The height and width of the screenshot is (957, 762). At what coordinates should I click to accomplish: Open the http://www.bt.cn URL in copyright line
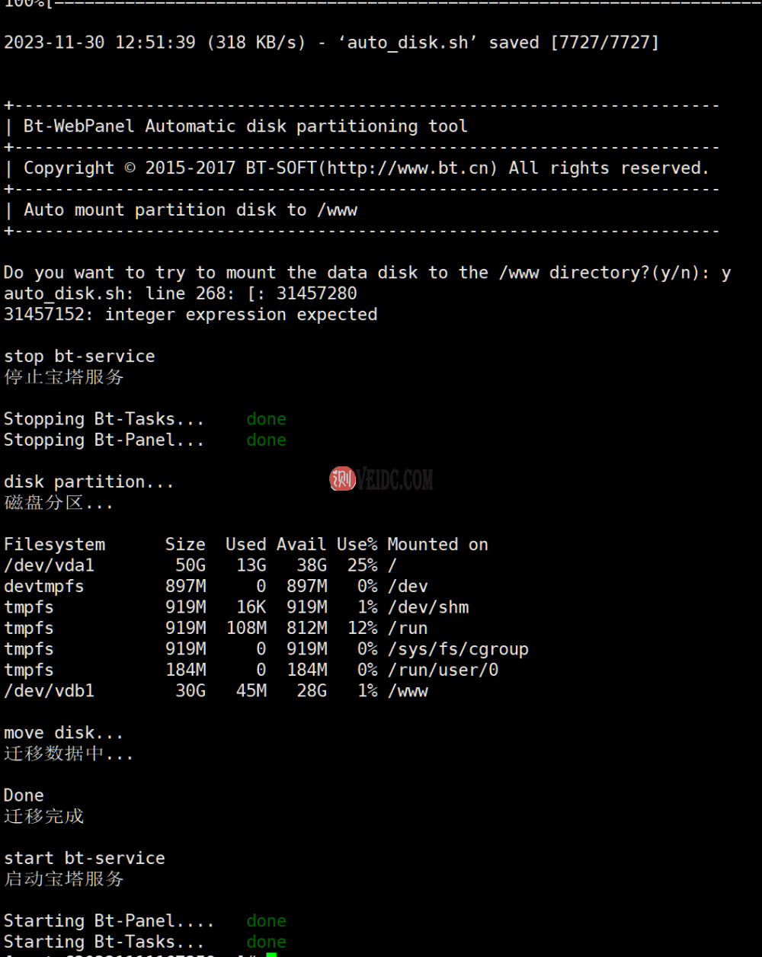tap(412, 168)
